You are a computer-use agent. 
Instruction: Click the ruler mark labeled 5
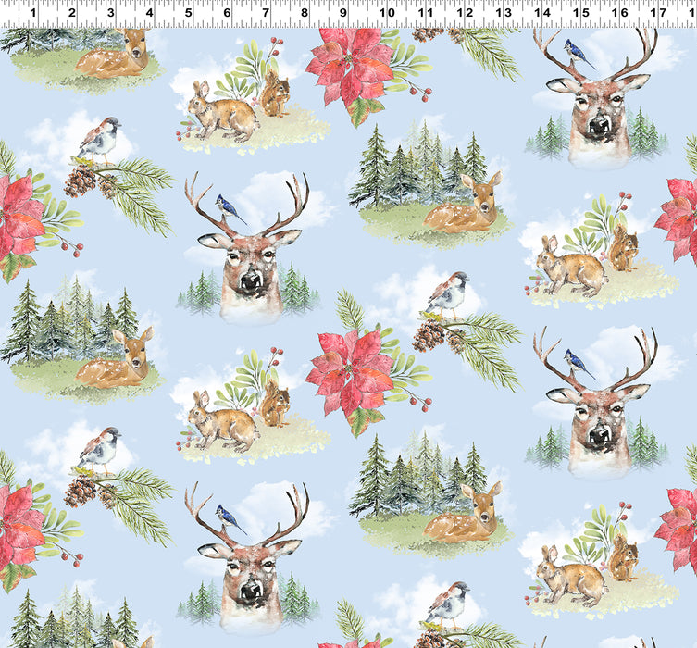[x=188, y=13]
